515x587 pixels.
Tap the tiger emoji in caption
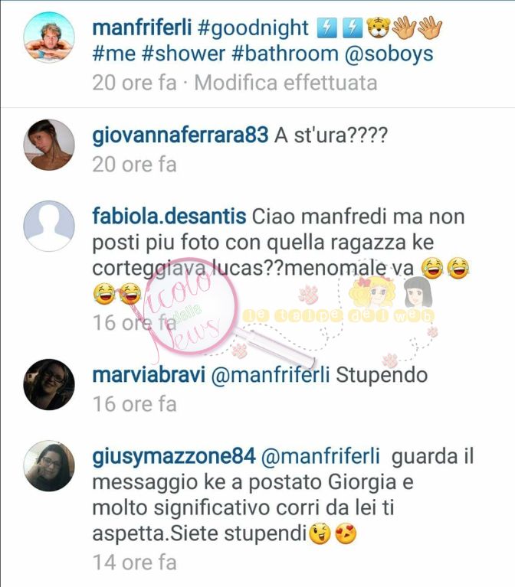[x=378, y=28]
